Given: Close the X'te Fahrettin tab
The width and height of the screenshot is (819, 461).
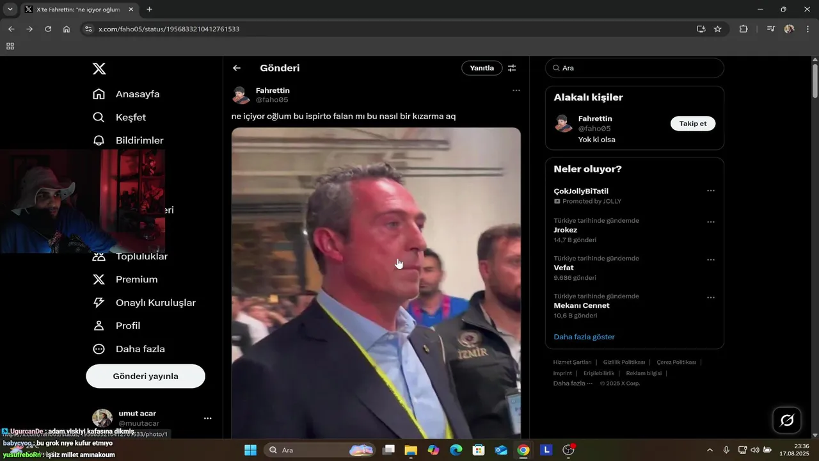Looking at the screenshot, I should [x=131, y=10].
